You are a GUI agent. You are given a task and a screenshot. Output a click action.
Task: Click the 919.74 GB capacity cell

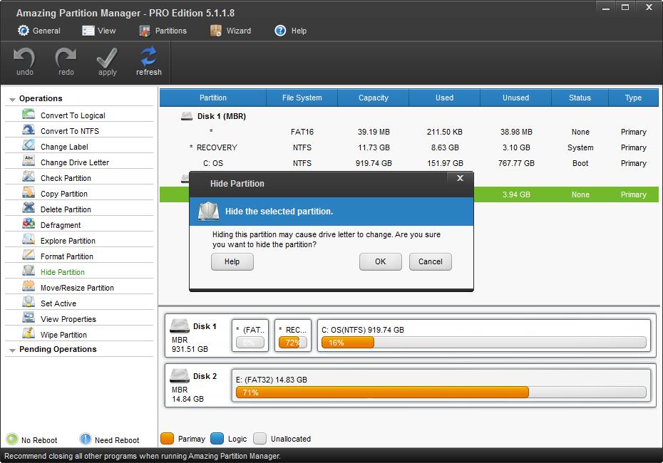click(374, 163)
